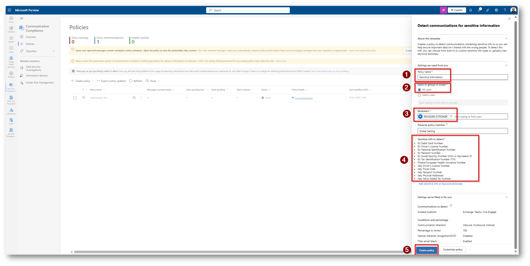Open the notifications bell

pos(470,10)
